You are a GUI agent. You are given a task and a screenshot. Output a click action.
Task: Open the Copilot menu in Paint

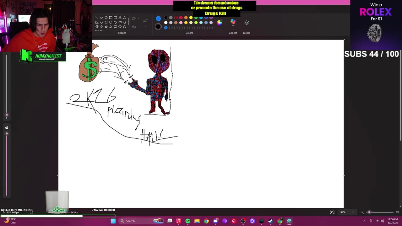pyautogui.click(x=233, y=23)
